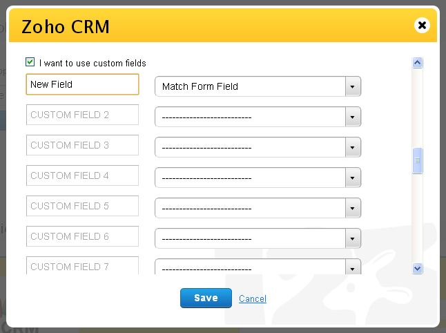The image size is (446, 333).
Task: Open dropdown next to CUSTOM FIELD 2
Action: [258, 117]
